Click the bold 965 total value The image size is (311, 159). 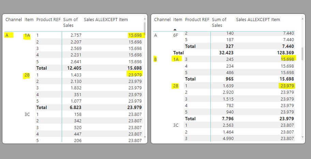tap(230, 79)
